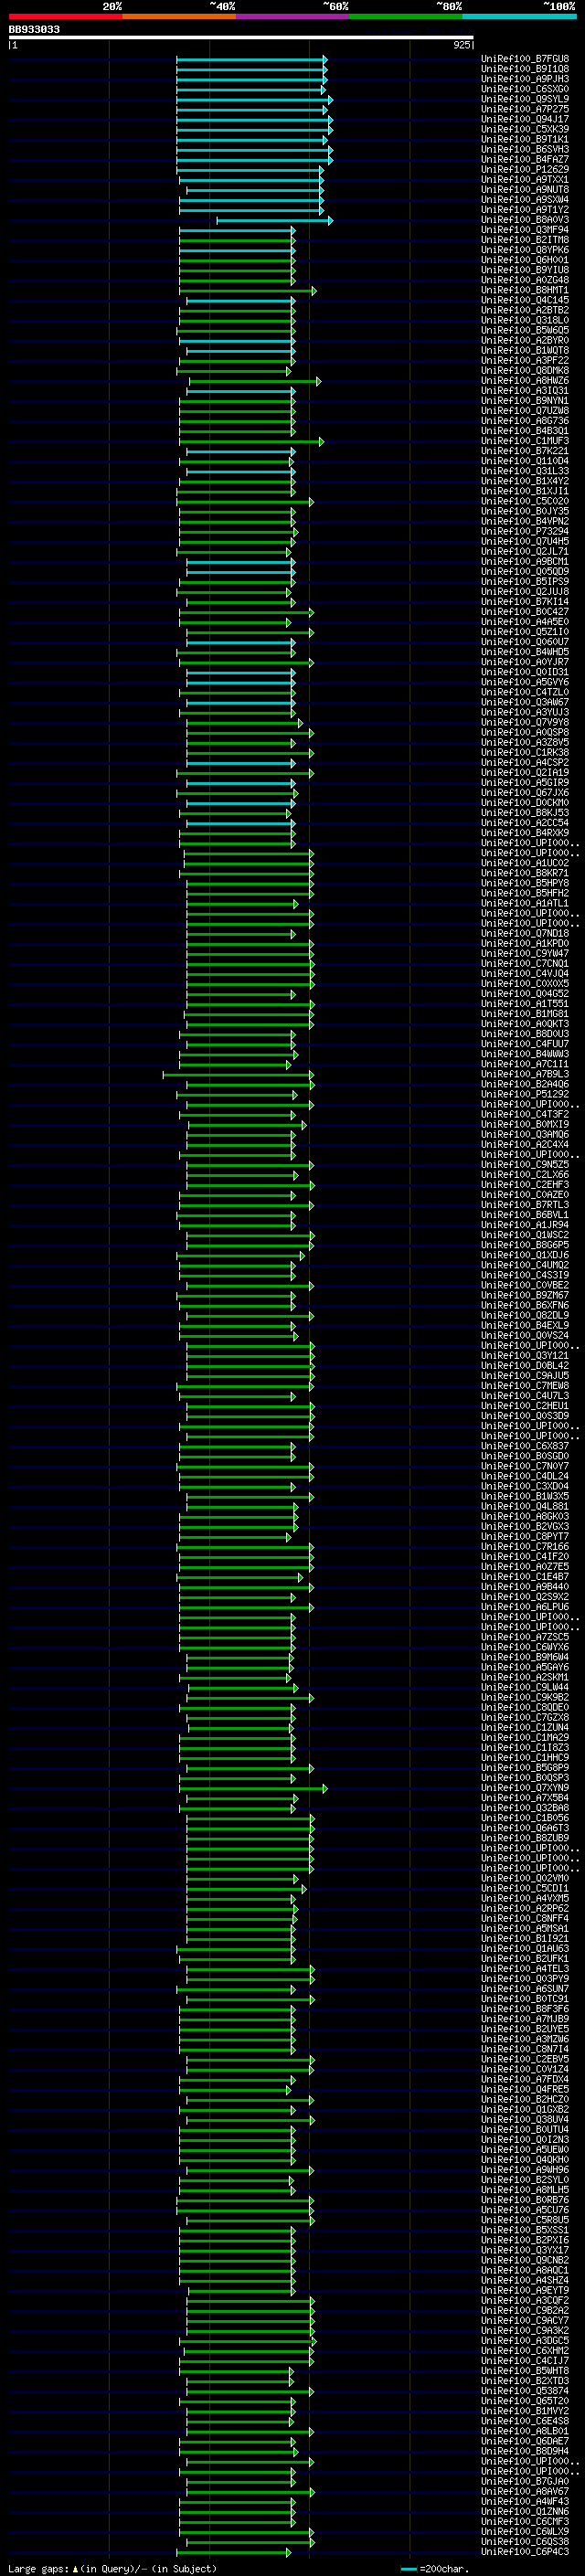Viewport: 585px width, 2576px height.
Task: Select the UniRef100_Q1ZNN6 label
Action: tap(524, 2511)
